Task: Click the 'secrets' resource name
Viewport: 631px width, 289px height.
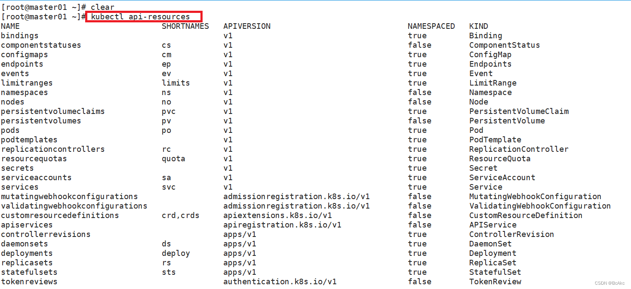Action: pos(17,168)
